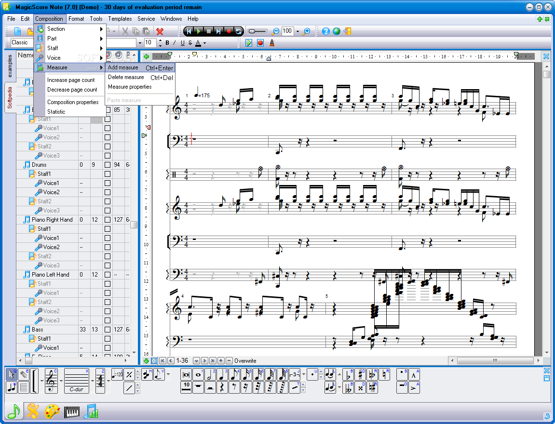Image resolution: width=555 pixels, height=424 pixels.
Task: Select the half note duration
Action: (x=210, y=374)
